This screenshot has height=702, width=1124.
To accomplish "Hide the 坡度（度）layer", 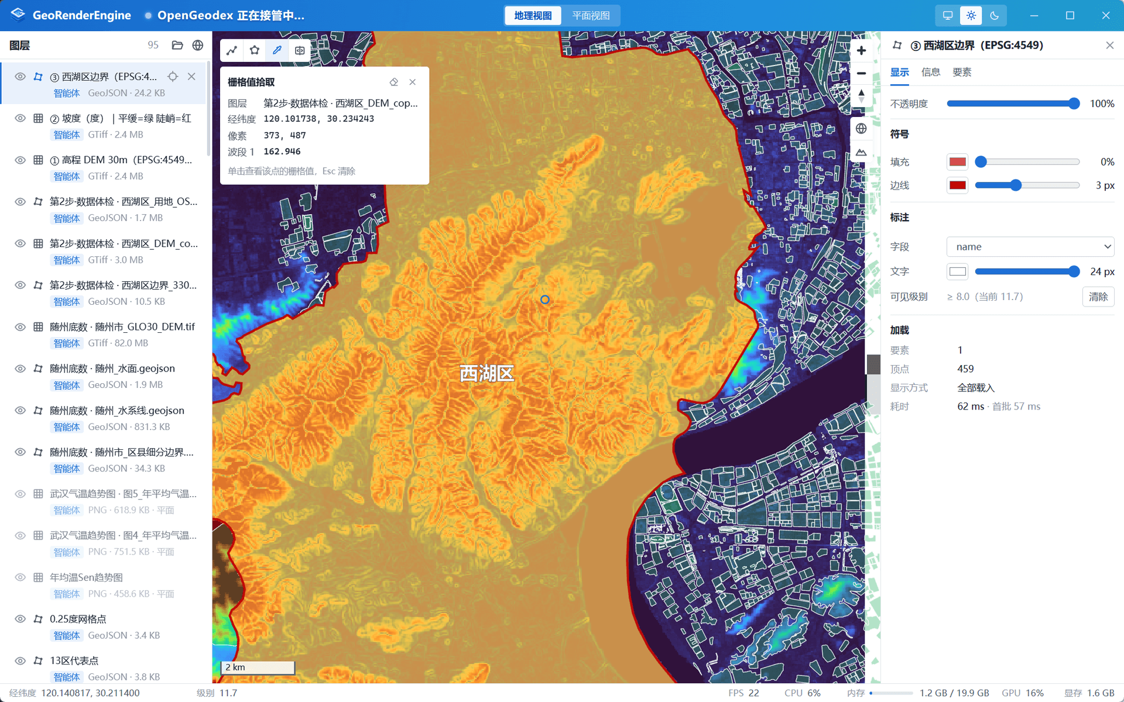I will click(20, 118).
